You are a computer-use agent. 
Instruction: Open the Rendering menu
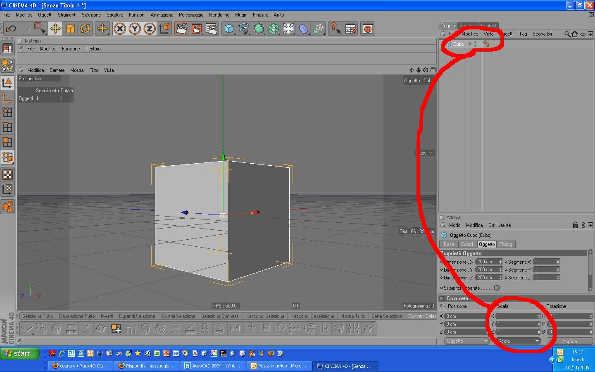219,14
